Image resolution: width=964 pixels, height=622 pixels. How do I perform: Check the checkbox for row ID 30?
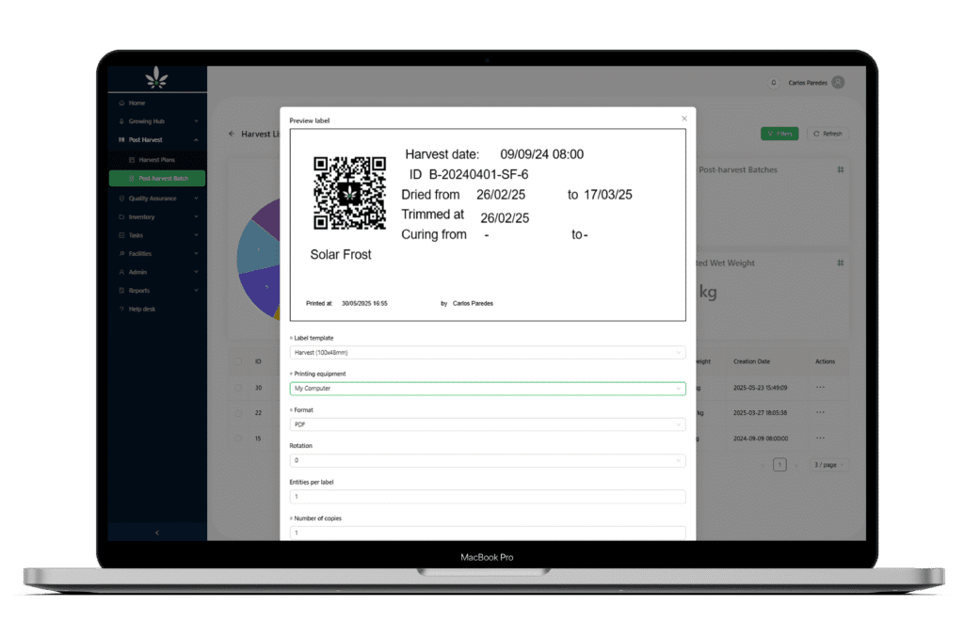point(237,387)
